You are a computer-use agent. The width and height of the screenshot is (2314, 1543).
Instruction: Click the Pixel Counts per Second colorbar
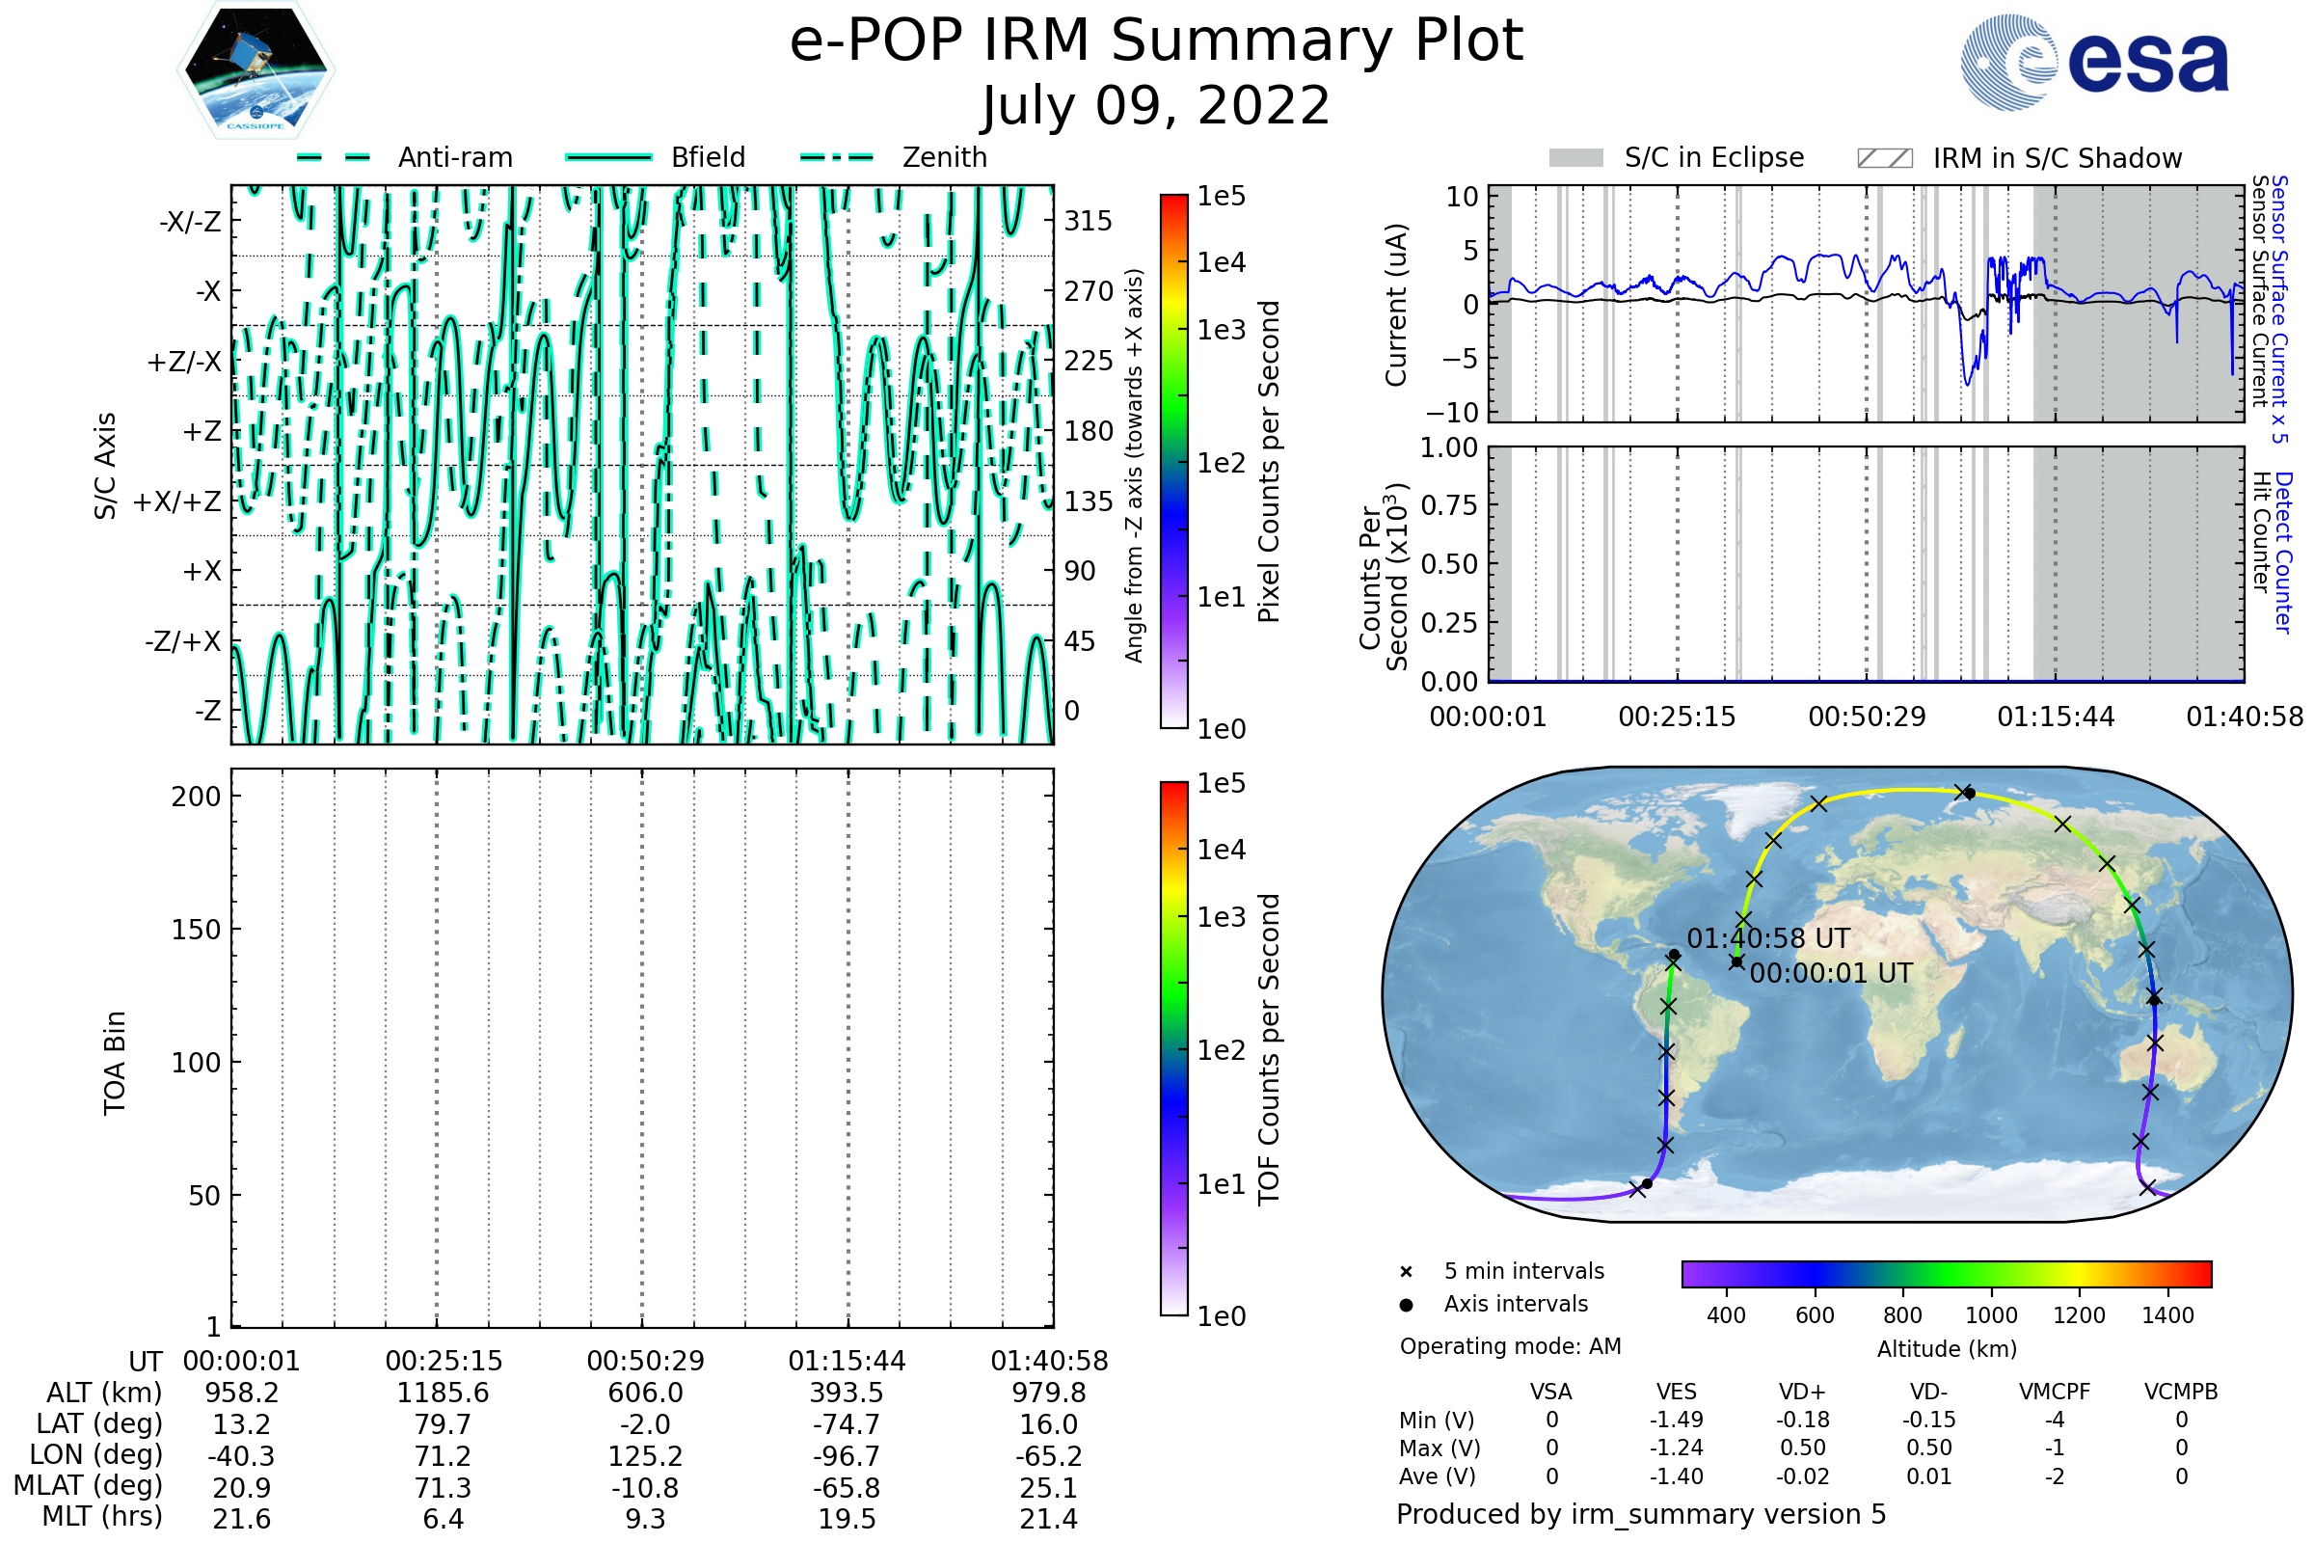click(1173, 462)
